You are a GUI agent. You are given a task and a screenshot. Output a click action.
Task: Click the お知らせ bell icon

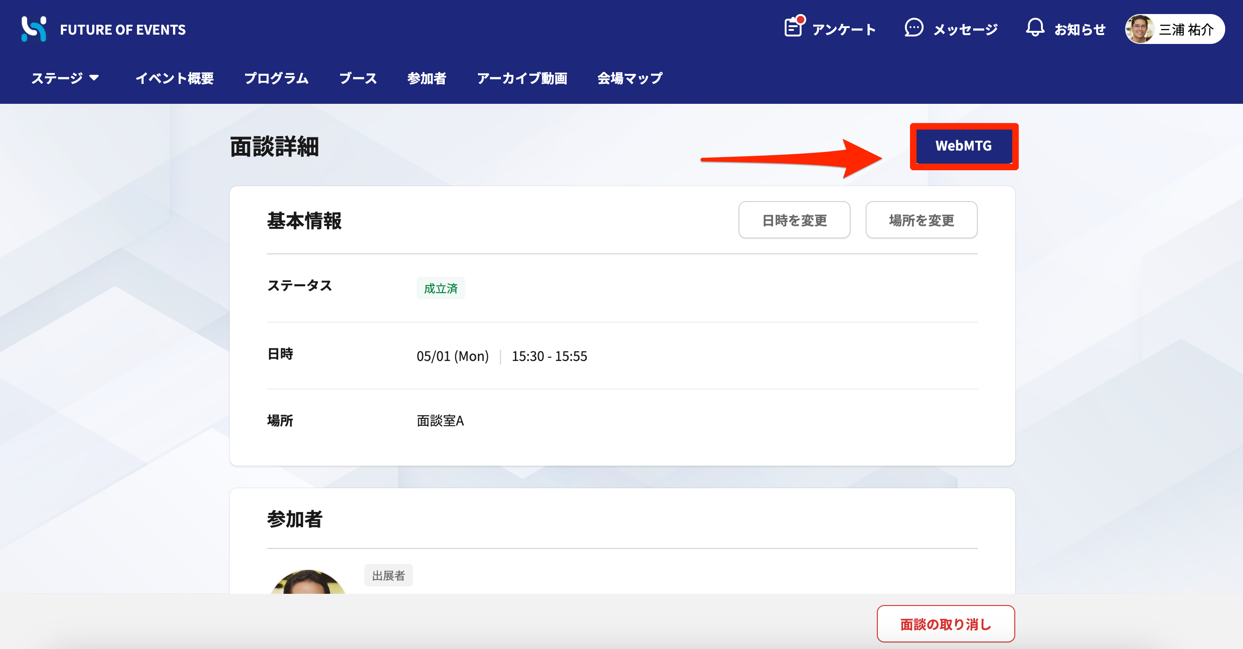[x=1034, y=28]
